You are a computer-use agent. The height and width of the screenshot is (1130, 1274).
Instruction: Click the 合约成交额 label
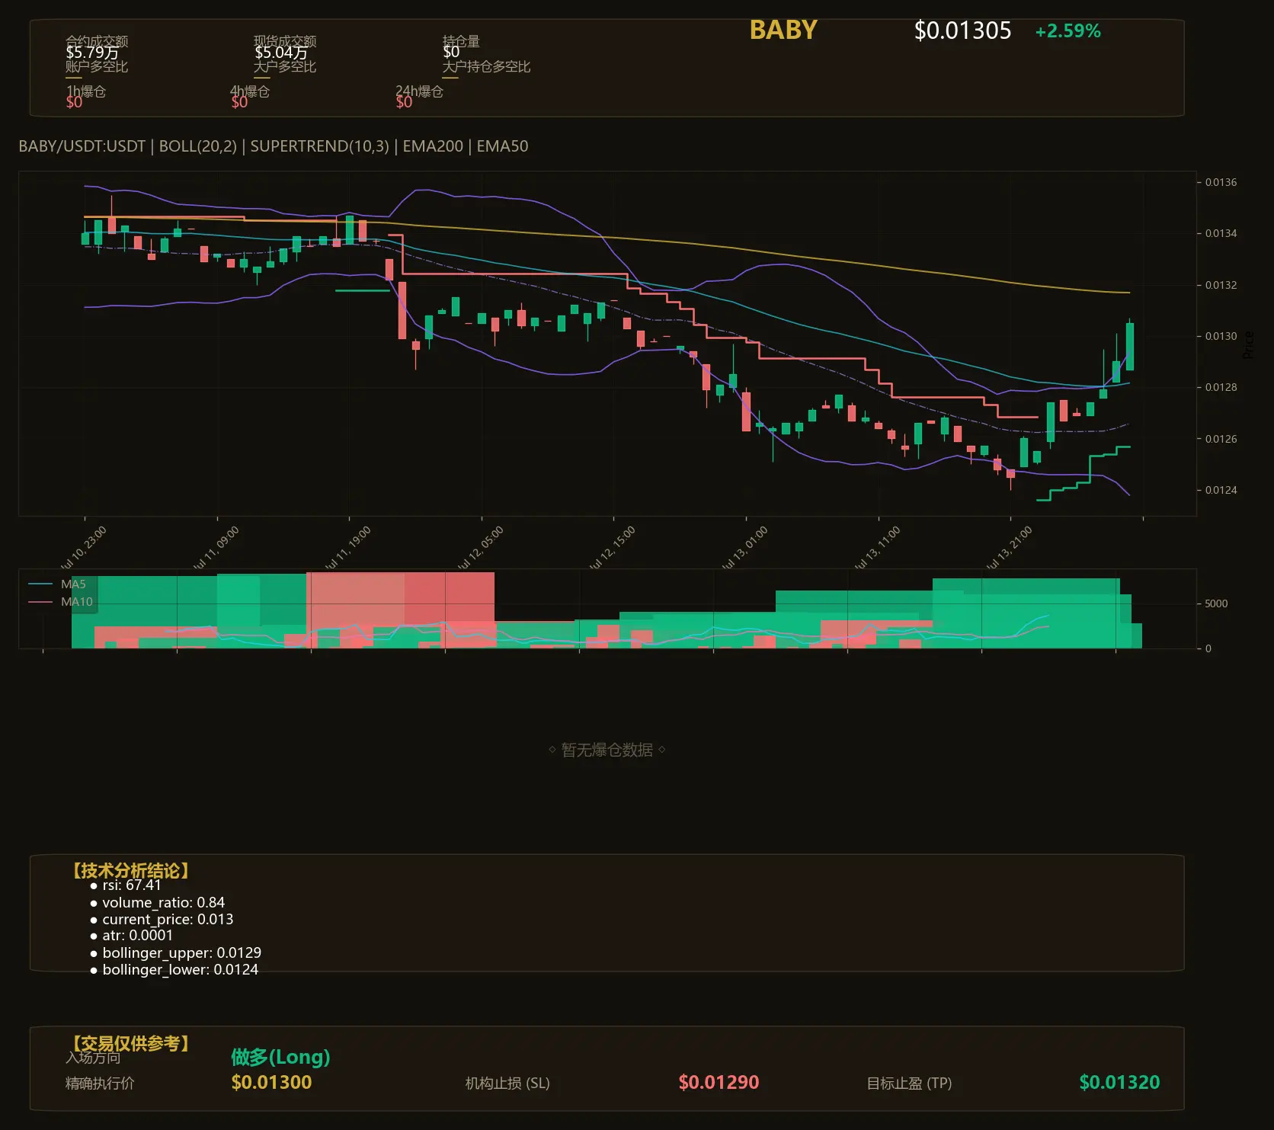tap(97, 40)
